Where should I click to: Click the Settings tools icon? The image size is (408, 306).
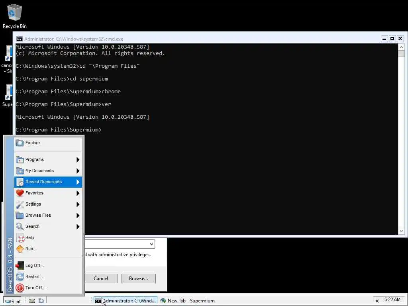click(20, 204)
